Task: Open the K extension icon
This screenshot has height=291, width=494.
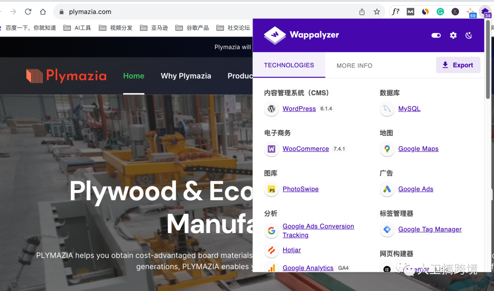Action: point(455,11)
